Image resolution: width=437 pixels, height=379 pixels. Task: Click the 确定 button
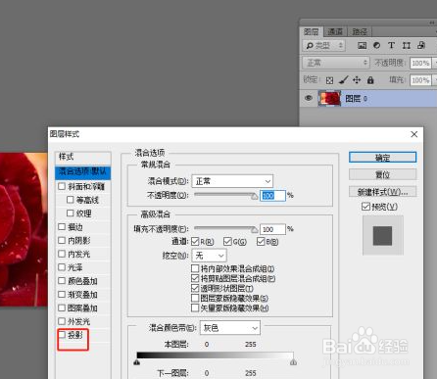pos(382,158)
